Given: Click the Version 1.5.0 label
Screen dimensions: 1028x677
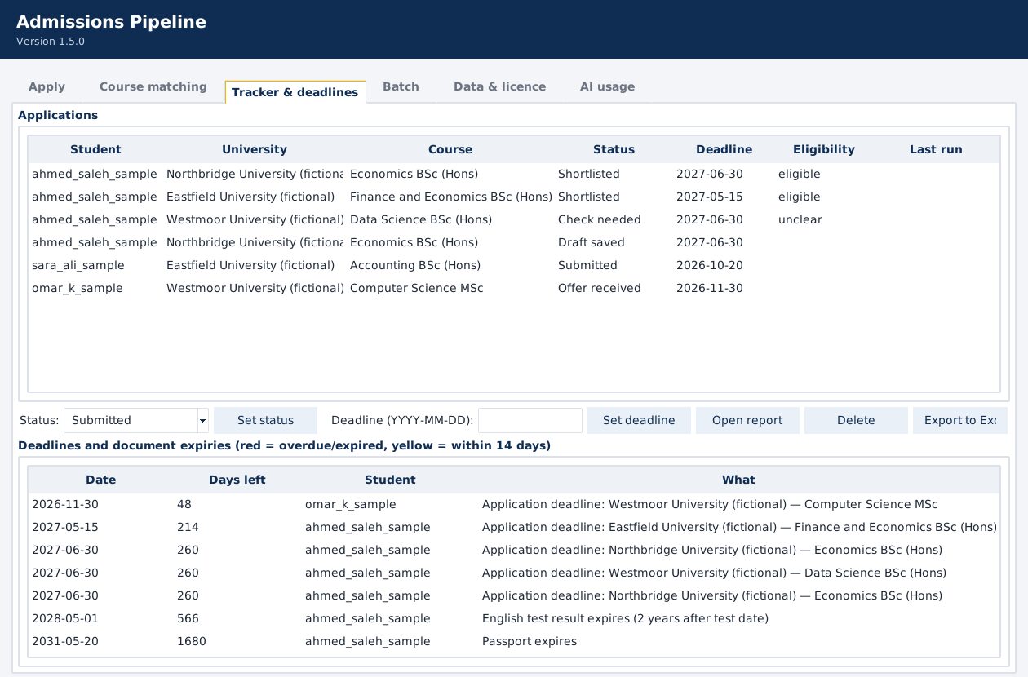Looking at the screenshot, I should pyautogui.click(x=51, y=42).
